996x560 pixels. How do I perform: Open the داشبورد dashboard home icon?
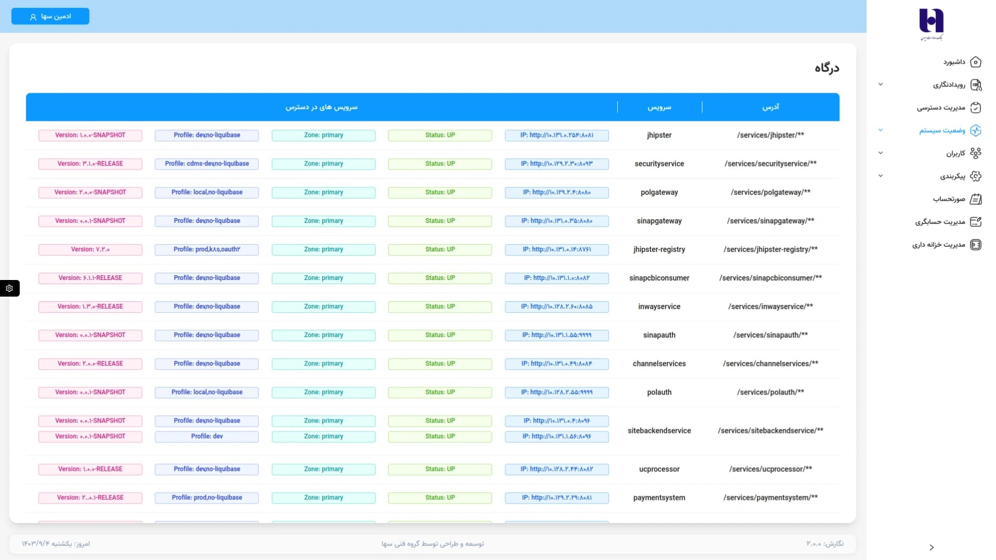click(975, 62)
